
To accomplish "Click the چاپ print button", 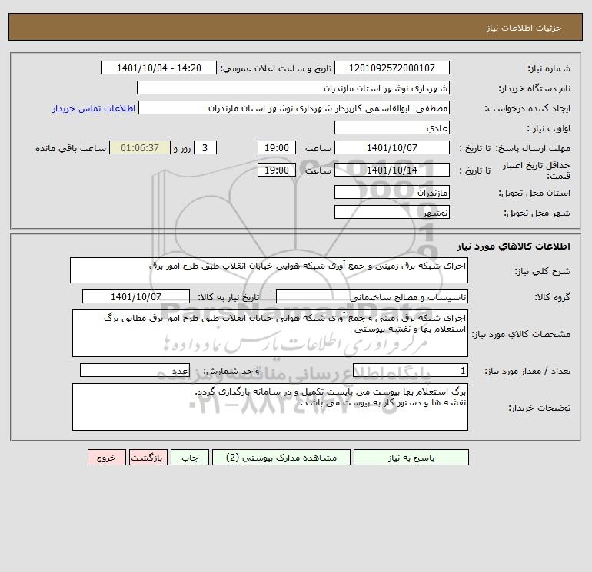I will pyautogui.click(x=190, y=458).
